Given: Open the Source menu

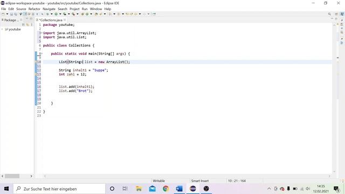Looking at the screenshot, I should 21,9.
